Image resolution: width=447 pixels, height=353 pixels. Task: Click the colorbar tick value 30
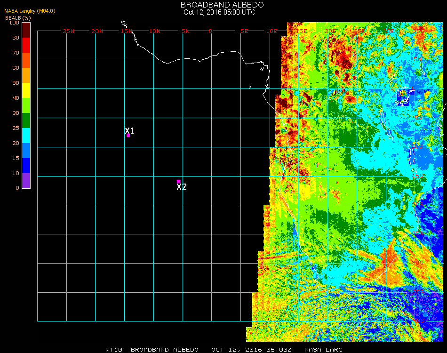(16, 113)
